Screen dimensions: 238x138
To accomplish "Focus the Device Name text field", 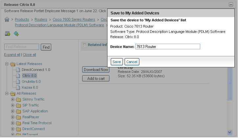I will coord(168,47).
